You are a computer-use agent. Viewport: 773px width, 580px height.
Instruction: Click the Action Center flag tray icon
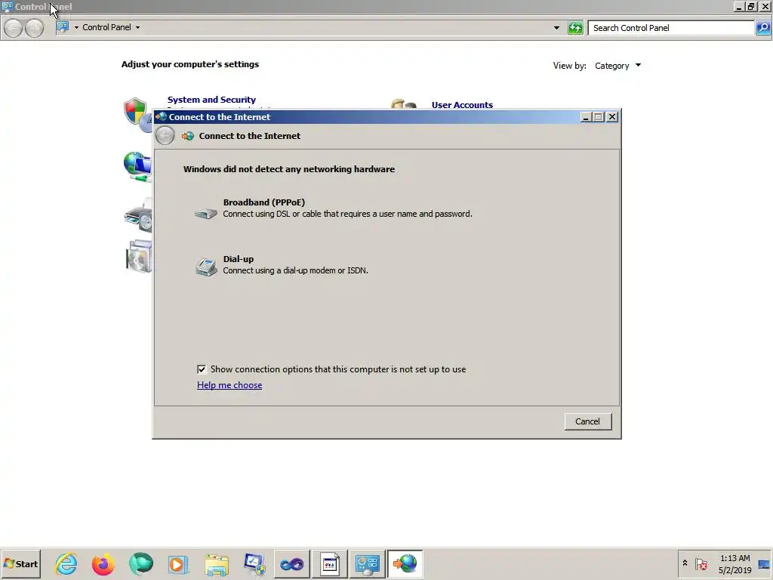[701, 563]
